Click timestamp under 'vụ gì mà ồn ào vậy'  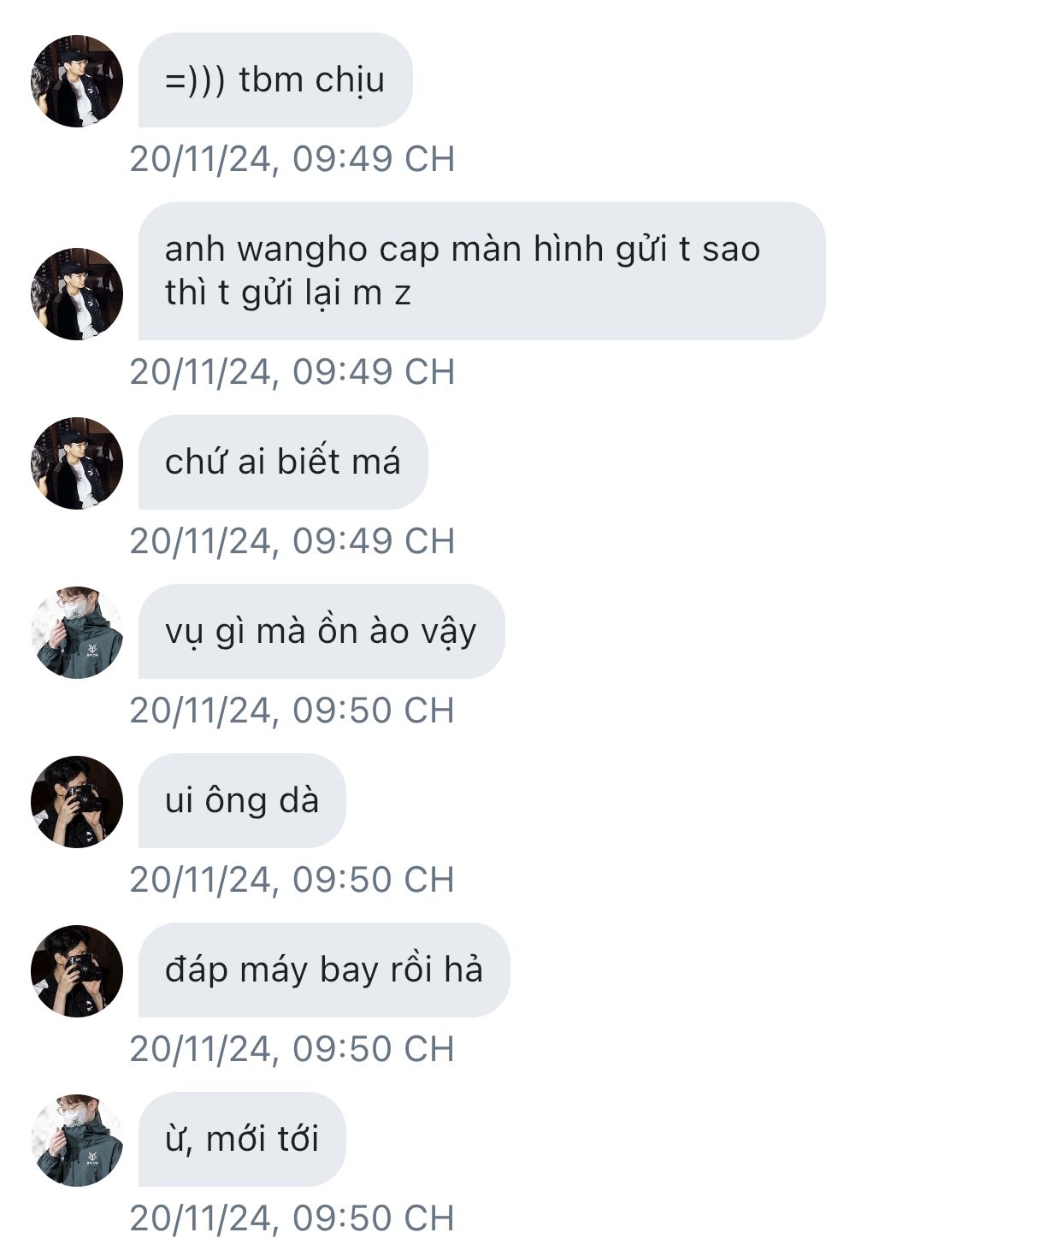point(292,710)
